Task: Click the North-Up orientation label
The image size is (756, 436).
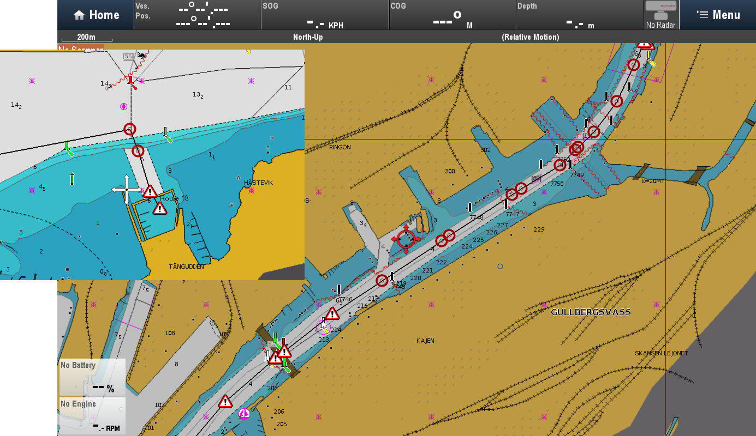Action: pos(309,37)
